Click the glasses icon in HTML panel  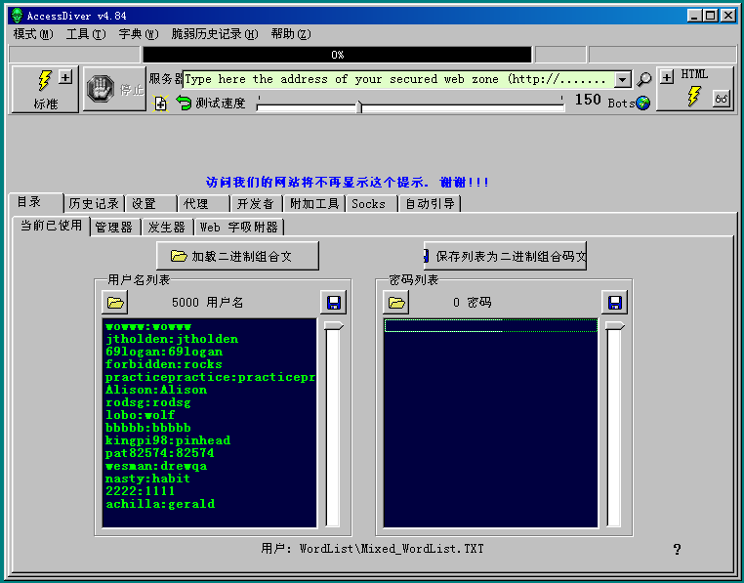(721, 100)
